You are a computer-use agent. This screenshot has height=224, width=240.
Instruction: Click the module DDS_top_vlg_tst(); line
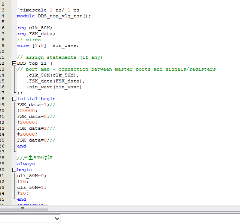pyautogui.click(x=54, y=16)
